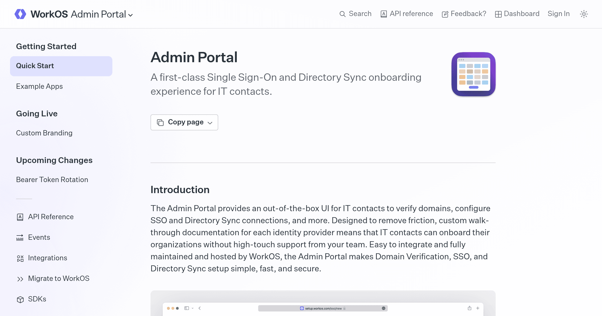Open Migrate to WorkOS sidebar link

(x=59, y=278)
